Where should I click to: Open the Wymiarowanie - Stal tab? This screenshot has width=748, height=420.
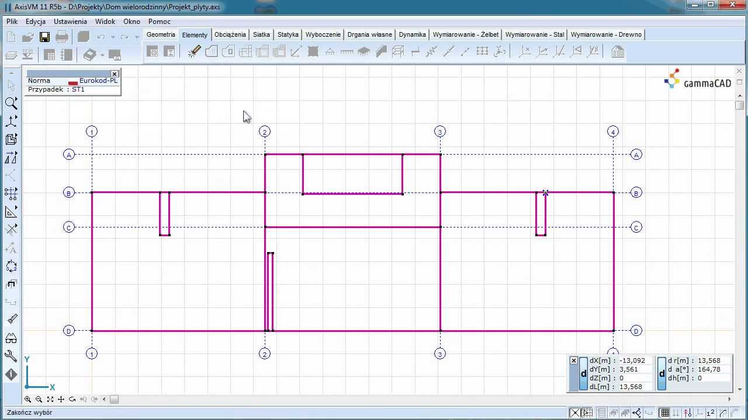(x=535, y=34)
